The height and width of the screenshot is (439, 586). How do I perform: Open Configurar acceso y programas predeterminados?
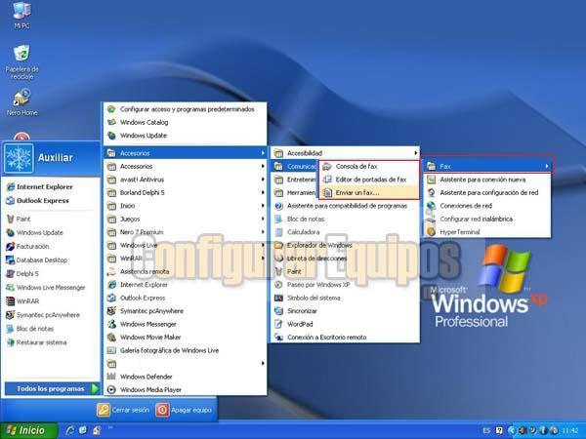pyautogui.click(x=185, y=109)
